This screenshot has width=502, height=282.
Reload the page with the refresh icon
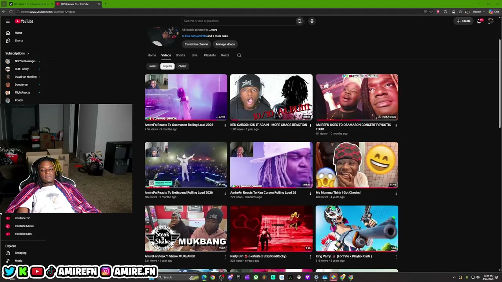pos(11,12)
